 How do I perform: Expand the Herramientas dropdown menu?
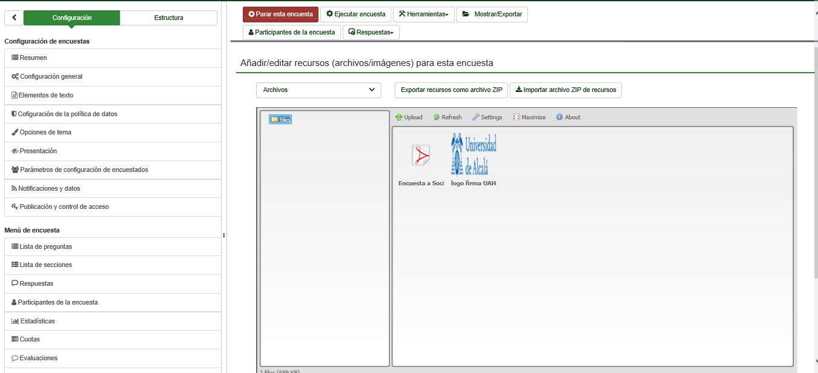tap(423, 14)
